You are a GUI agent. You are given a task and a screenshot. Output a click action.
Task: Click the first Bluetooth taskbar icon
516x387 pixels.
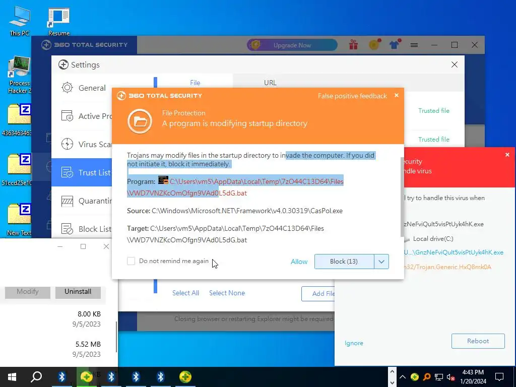(x=62, y=377)
